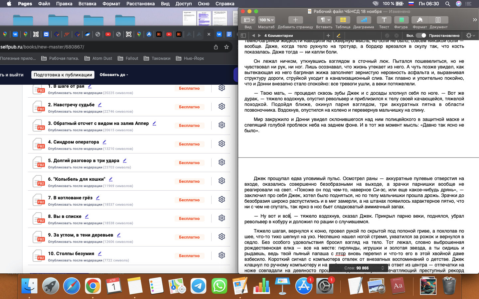This screenshot has width=479, height=299.
Task: Open the Масштаб 100% zoom dropdown
Action: click(266, 20)
